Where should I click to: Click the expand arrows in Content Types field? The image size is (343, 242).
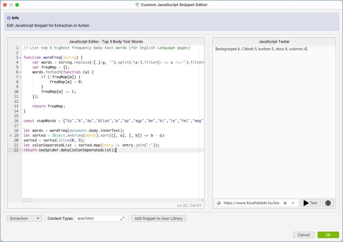[122, 219]
